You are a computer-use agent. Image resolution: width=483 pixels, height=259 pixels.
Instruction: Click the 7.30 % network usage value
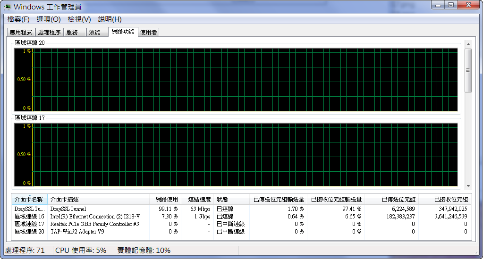pos(169,217)
